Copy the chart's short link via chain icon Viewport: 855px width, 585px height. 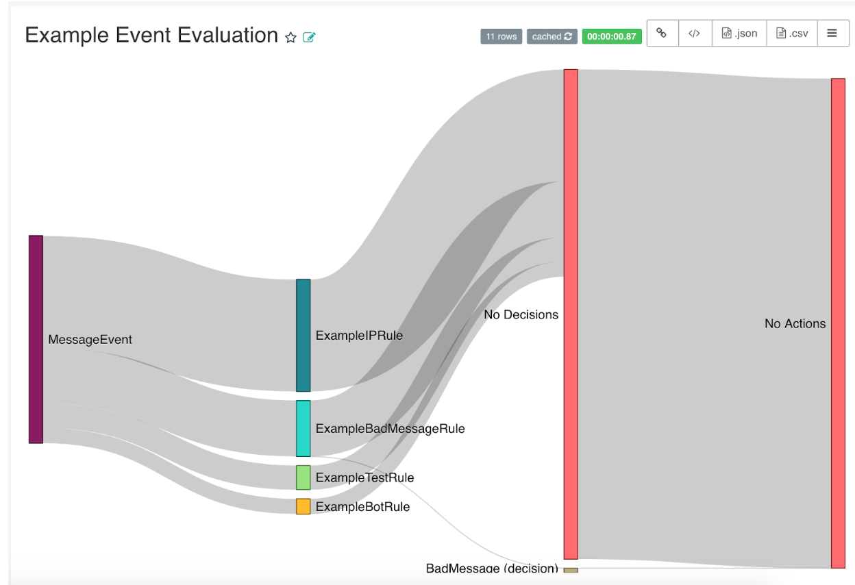662,33
